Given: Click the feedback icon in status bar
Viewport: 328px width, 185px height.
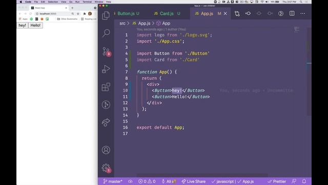Looking at the screenshot, I should click(294, 181).
